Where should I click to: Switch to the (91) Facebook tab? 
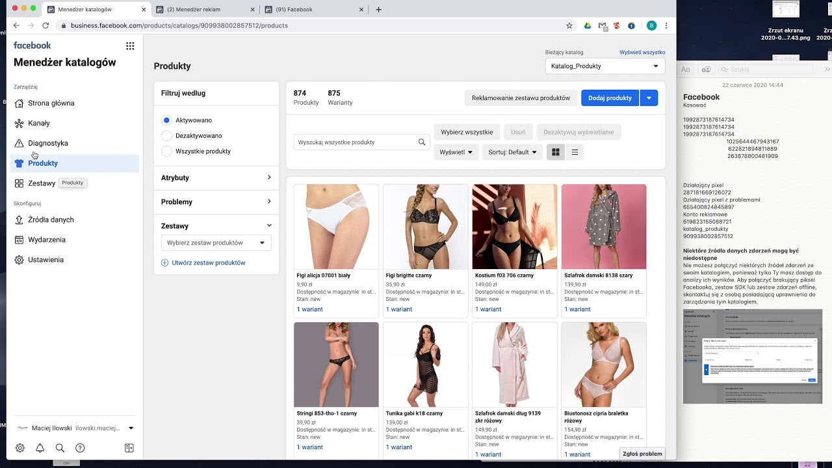click(x=313, y=10)
